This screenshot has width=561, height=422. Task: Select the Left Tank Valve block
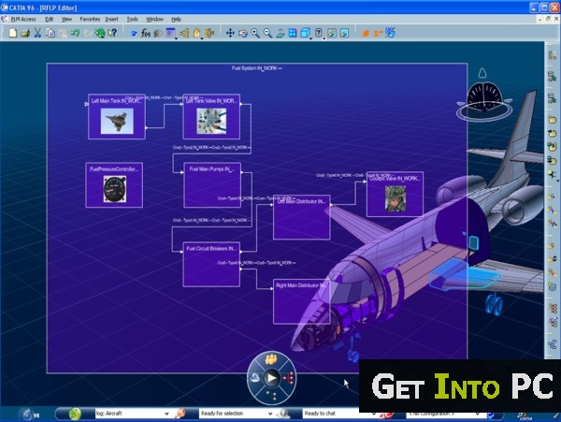pyautogui.click(x=211, y=117)
